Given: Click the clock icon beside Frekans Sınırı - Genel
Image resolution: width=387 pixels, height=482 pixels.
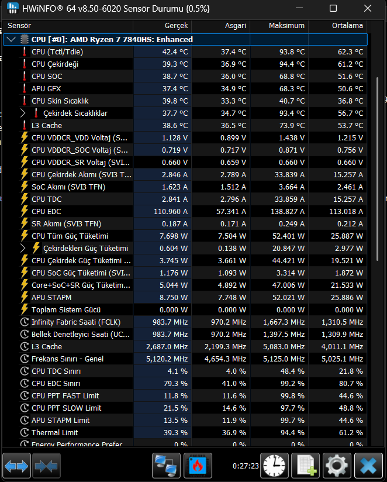Looking at the screenshot, I should [25, 359].
